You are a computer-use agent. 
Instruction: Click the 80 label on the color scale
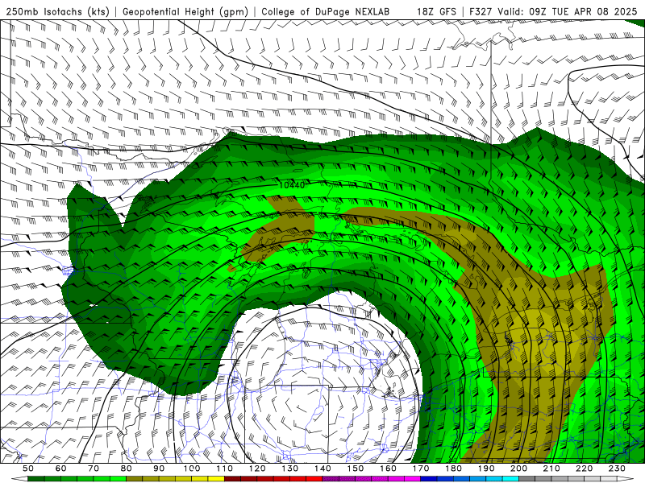click(127, 469)
